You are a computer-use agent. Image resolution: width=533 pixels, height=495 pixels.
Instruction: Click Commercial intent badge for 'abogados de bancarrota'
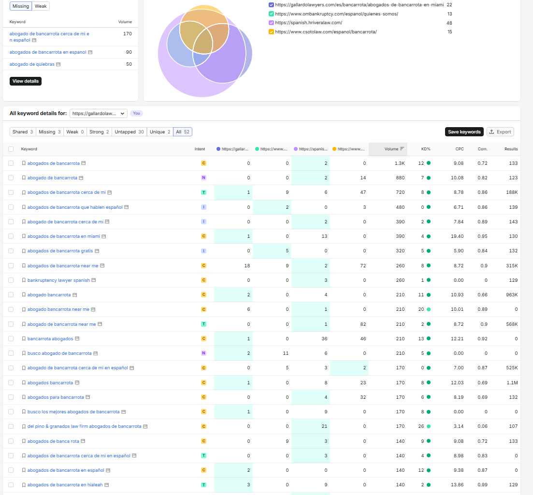[x=203, y=163]
